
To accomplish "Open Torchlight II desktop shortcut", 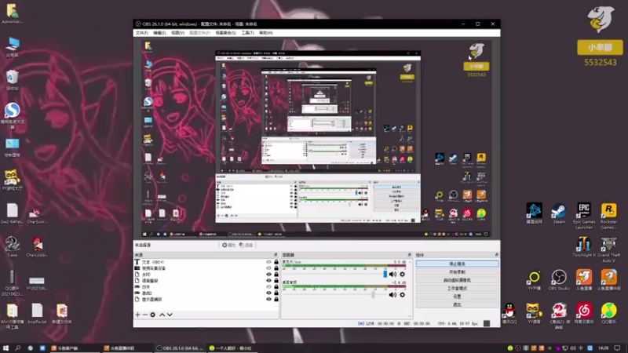I will 584,247.
